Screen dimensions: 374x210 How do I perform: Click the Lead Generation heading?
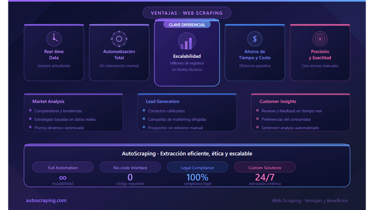pos(163,102)
